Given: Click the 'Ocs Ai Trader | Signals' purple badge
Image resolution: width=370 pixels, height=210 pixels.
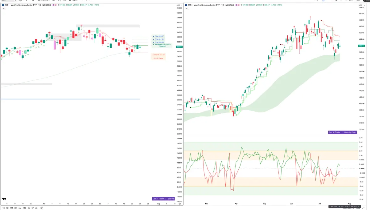Looking at the screenshot, I should click(163, 199).
